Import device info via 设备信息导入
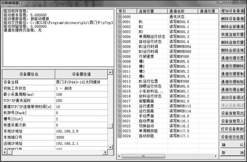Screen dimensions: 247x162 (x=232, y=121)
